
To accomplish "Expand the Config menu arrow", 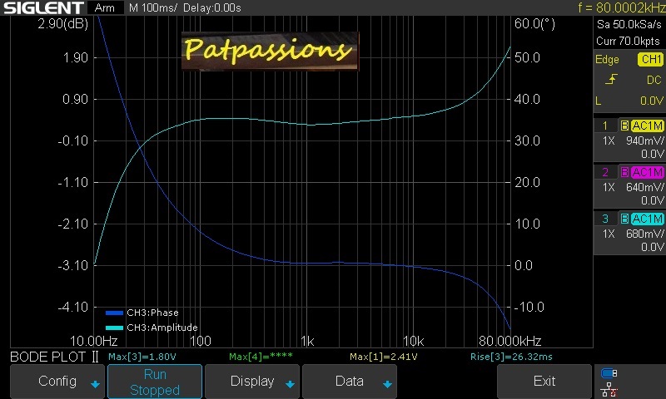I will tap(95, 384).
